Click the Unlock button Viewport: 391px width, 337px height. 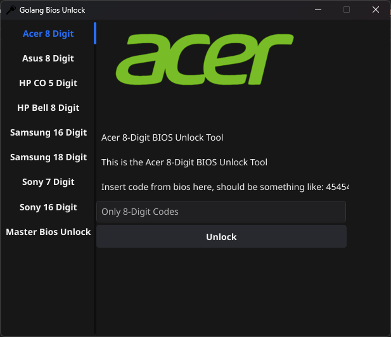click(x=221, y=236)
